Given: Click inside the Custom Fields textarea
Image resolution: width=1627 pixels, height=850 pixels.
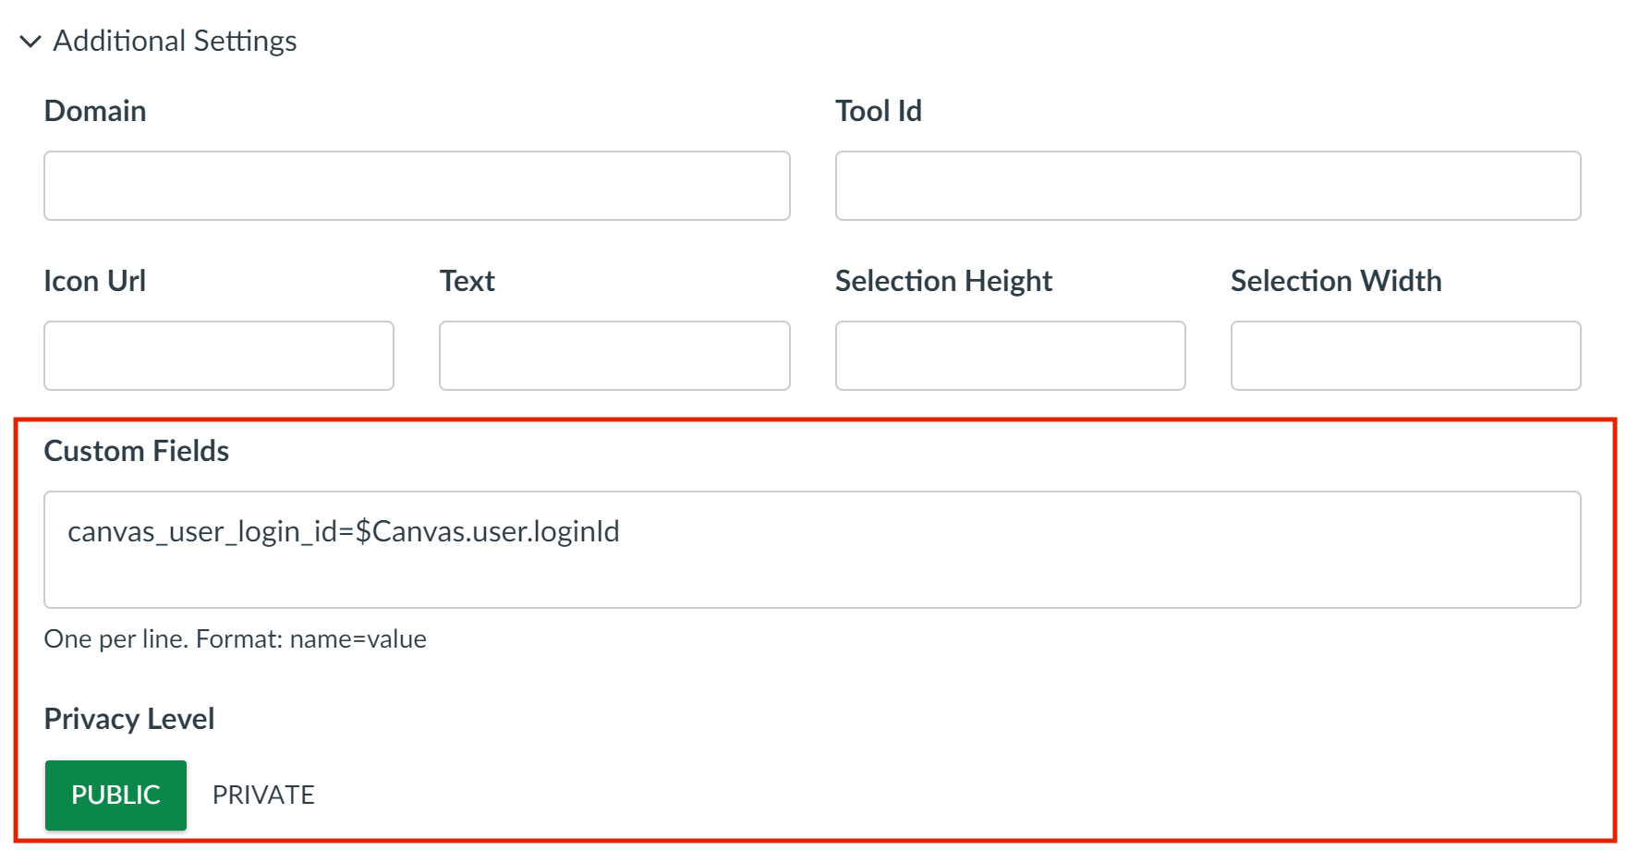Looking at the screenshot, I should 813,550.
